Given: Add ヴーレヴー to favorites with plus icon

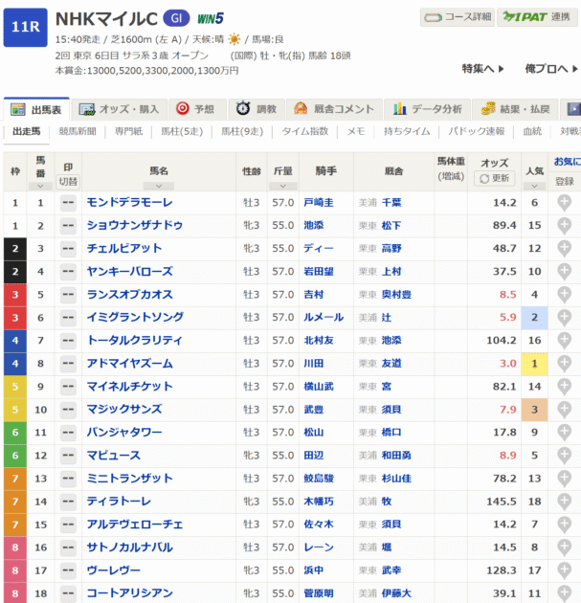Looking at the screenshot, I should [x=564, y=570].
